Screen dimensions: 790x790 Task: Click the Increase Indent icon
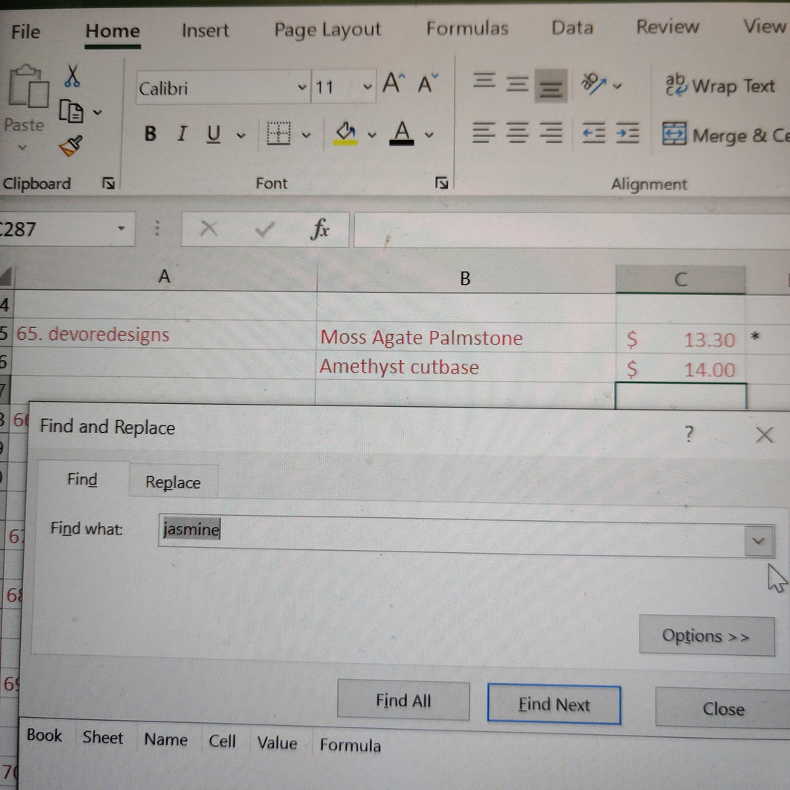pos(628,133)
